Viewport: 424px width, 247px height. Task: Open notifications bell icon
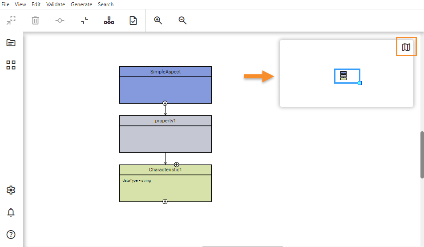click(x=11, y=212)
